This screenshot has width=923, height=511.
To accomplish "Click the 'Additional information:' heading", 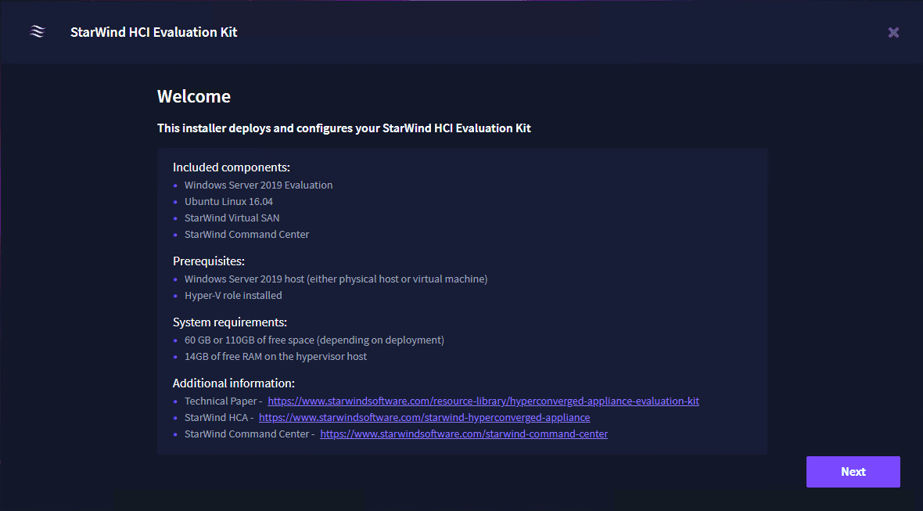I will tap(234, 383).
